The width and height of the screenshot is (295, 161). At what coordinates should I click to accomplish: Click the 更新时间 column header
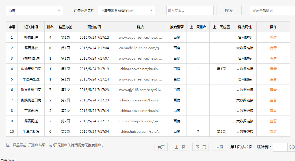[x=94, y=27]
